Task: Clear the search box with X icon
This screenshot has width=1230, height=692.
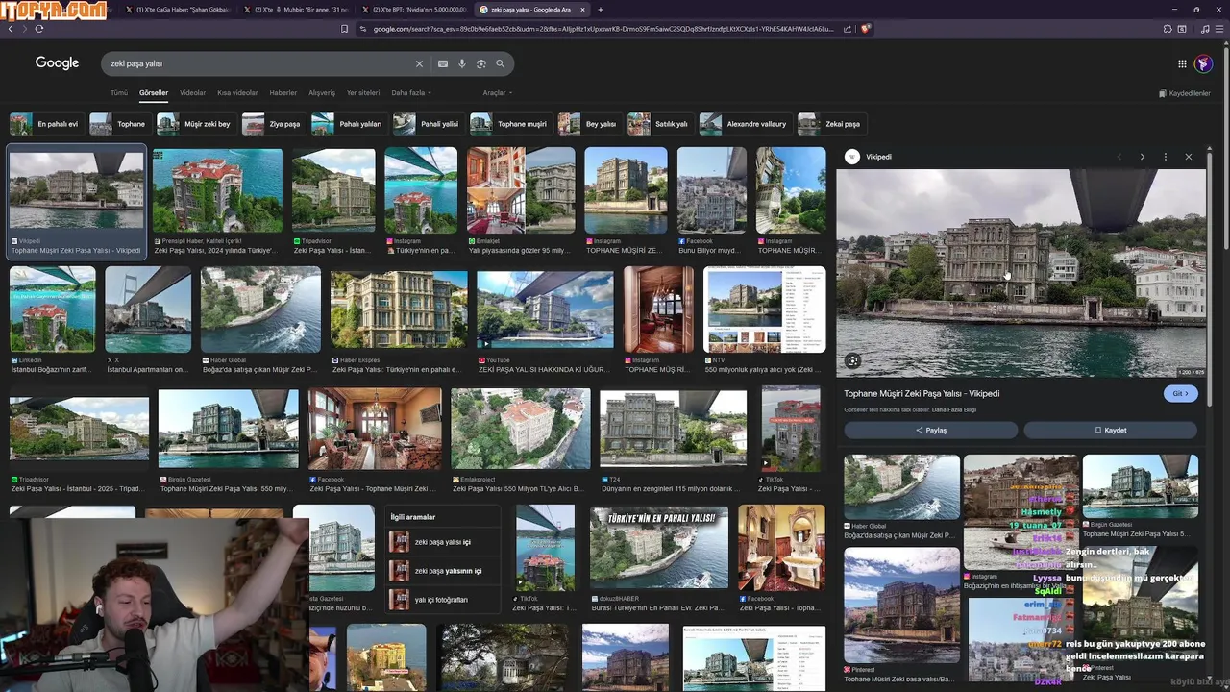Action: click(x=419, y=63)
